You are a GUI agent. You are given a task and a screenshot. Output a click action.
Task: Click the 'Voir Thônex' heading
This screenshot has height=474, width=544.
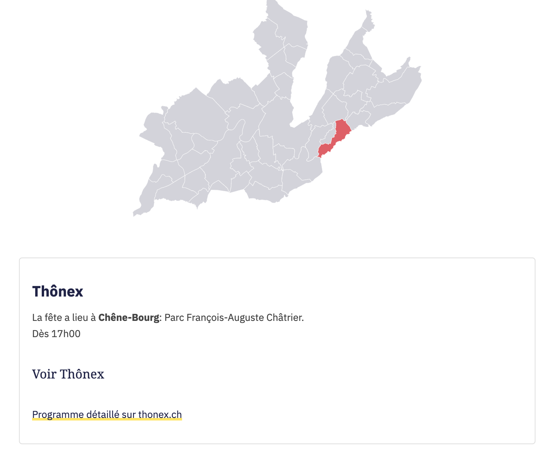point(68,374)
